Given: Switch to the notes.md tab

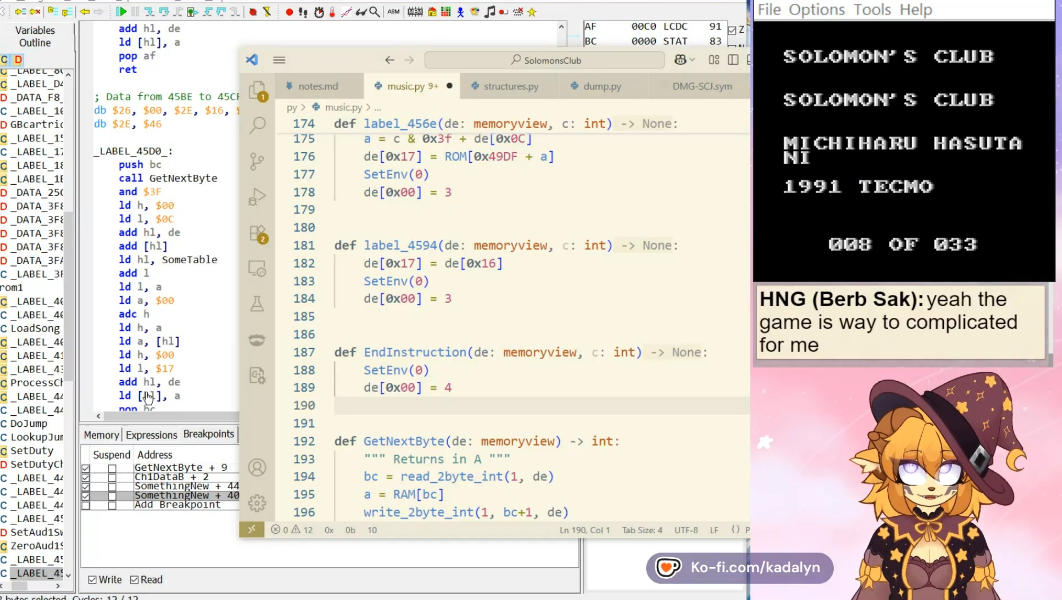Looking at the screenshot, I should pos(318,86).
